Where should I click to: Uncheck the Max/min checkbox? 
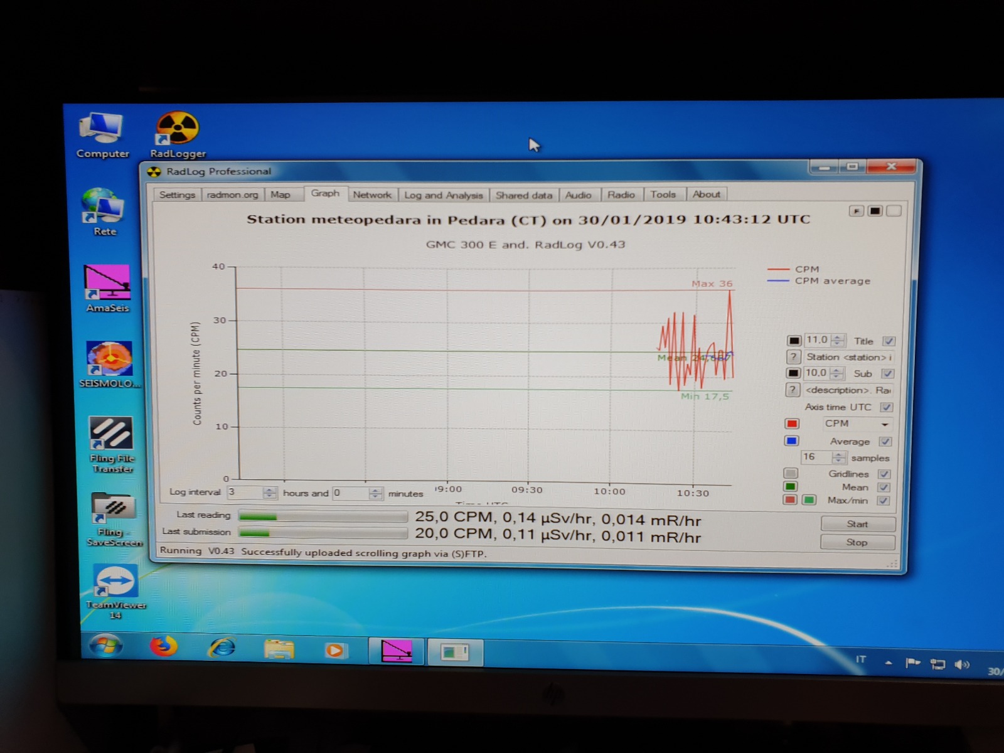884,501
